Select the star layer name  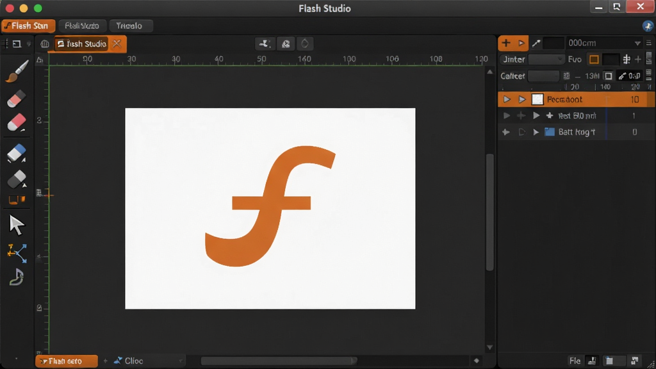click(577, 116)
